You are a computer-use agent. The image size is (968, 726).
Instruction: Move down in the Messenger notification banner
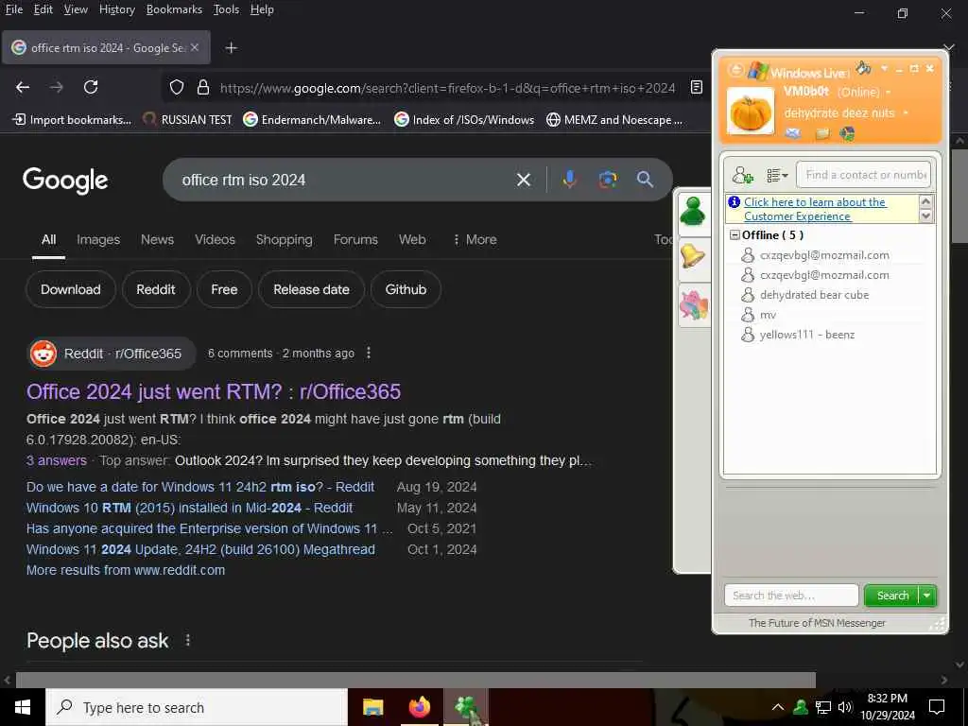(x=925, y=216)
